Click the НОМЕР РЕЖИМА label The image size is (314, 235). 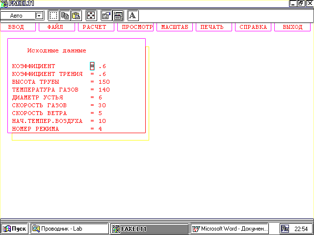point(36,129)
